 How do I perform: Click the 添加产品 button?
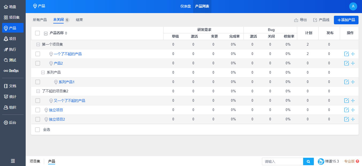(x=346, y=20)
